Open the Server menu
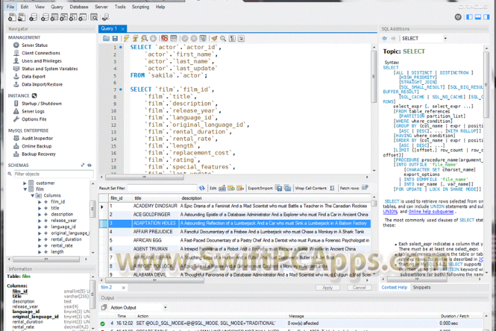Image resolution: width=496 pixels, height=331 pixels. click(101, 7)
